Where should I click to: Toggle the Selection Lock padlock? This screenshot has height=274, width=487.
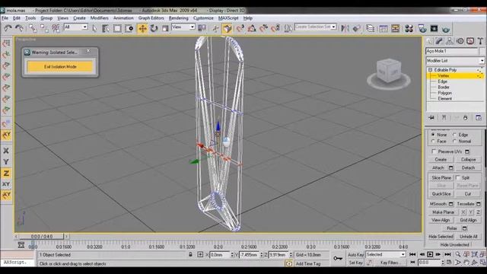190,254
